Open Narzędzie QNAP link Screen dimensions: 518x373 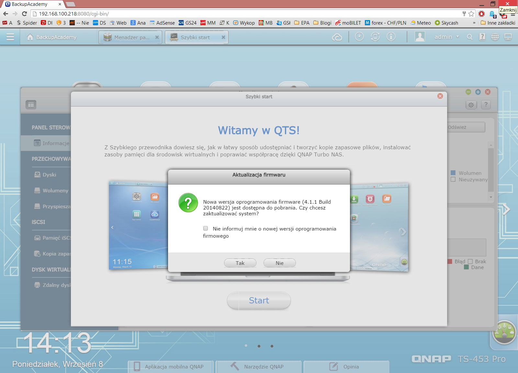coord(258,367)
